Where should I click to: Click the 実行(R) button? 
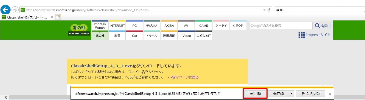[255, 93]
